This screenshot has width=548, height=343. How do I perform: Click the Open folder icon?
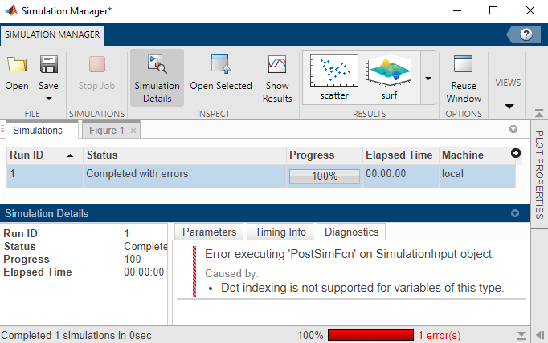[x=17, y=65]
